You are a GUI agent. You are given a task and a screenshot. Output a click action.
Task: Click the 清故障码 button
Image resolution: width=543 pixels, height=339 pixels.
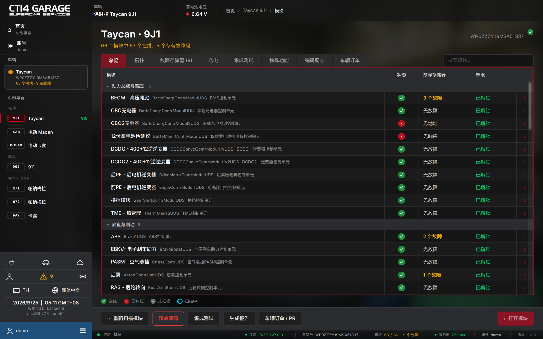[x=168, y=319]
